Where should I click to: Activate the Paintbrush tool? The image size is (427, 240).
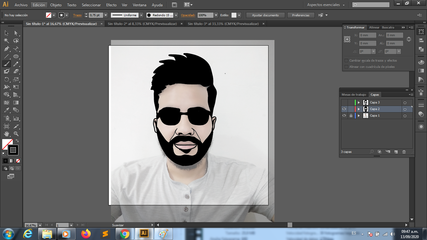(7, 64)
